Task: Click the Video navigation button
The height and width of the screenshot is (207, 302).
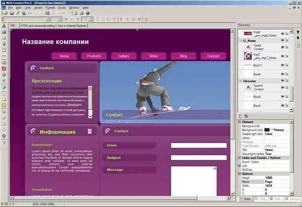Action: coord(154,56)
